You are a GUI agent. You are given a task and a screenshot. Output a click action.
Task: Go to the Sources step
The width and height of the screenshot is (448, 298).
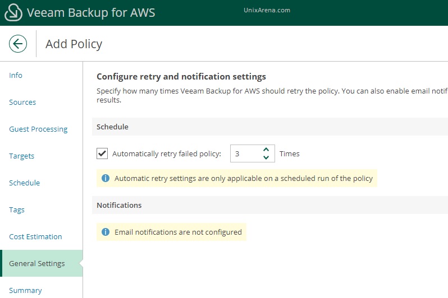point(22,102)
